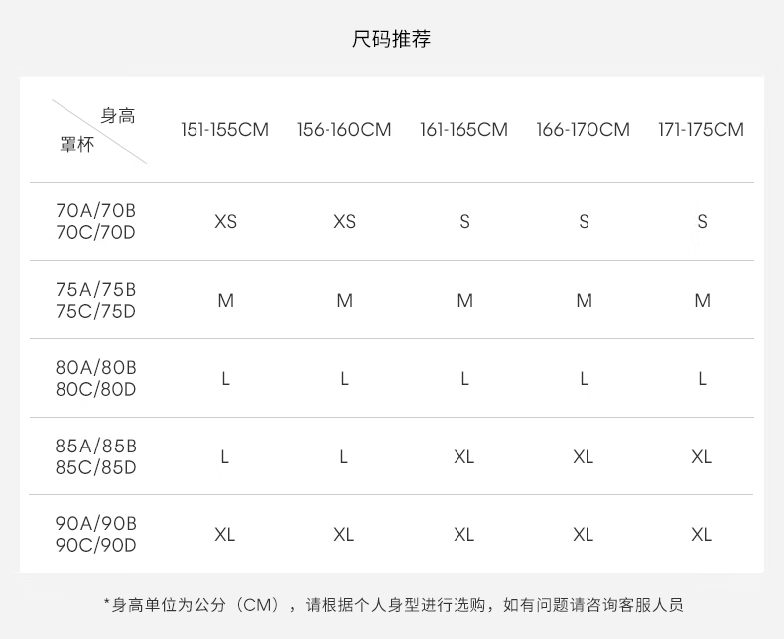
Task: Select the 70A/70B 70C/70D row label
Action: (95, 222)
